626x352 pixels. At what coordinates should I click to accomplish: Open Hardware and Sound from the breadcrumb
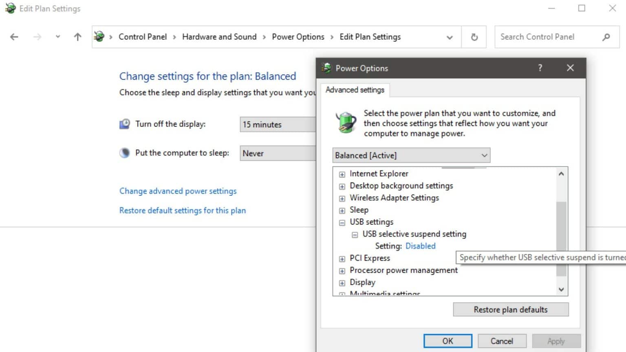(x=219, y=36)
